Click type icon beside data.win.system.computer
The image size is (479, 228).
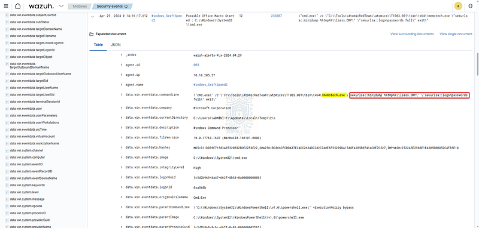click(x=7, y=158)
